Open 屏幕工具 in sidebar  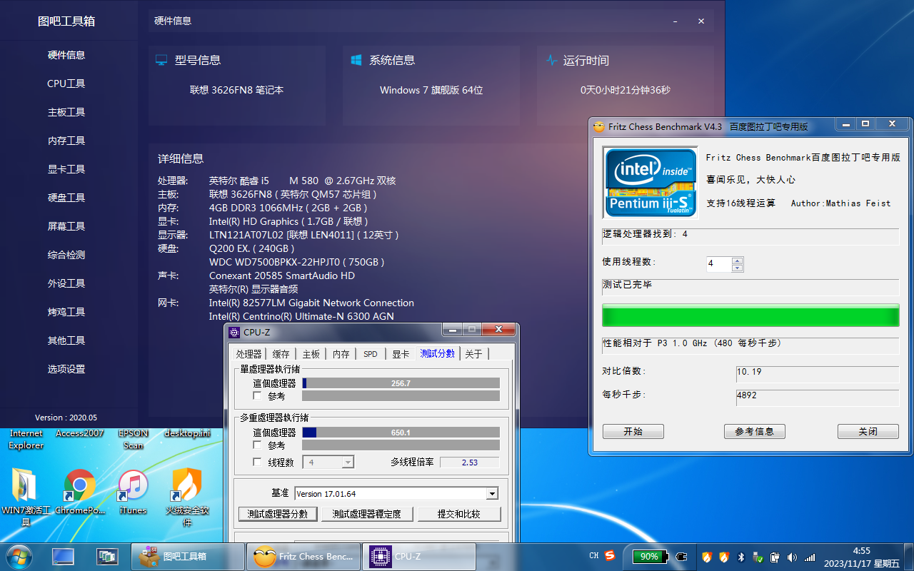66,226
